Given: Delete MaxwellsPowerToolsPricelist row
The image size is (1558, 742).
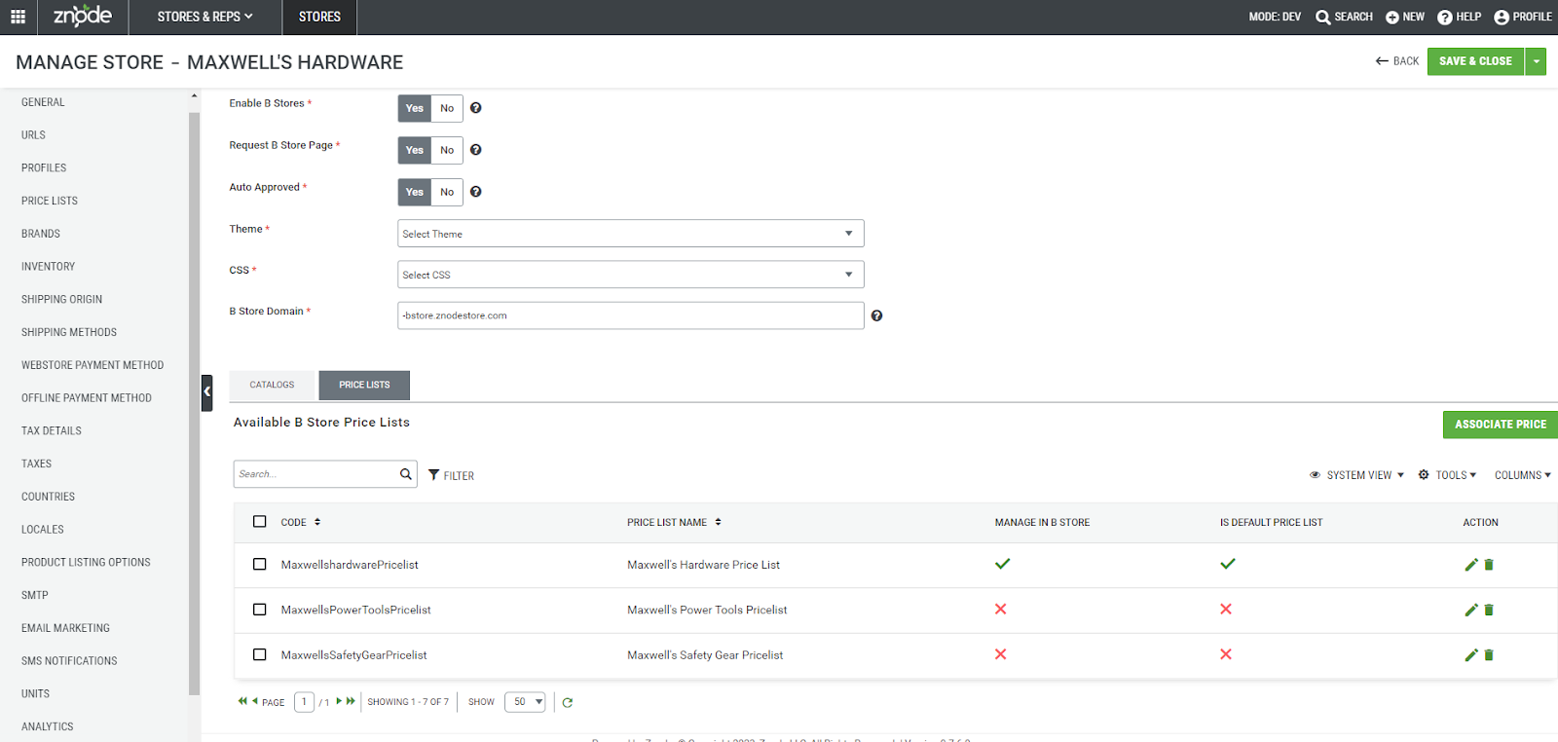Looking at the screenshot, I should pos(1489,611).
